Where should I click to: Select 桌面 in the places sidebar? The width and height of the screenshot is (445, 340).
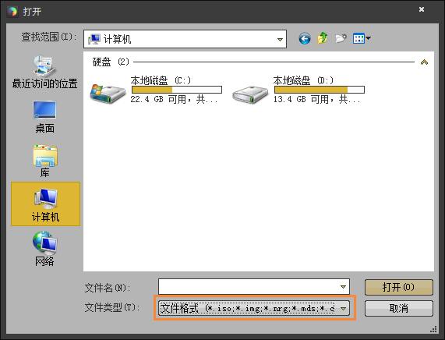45,117
